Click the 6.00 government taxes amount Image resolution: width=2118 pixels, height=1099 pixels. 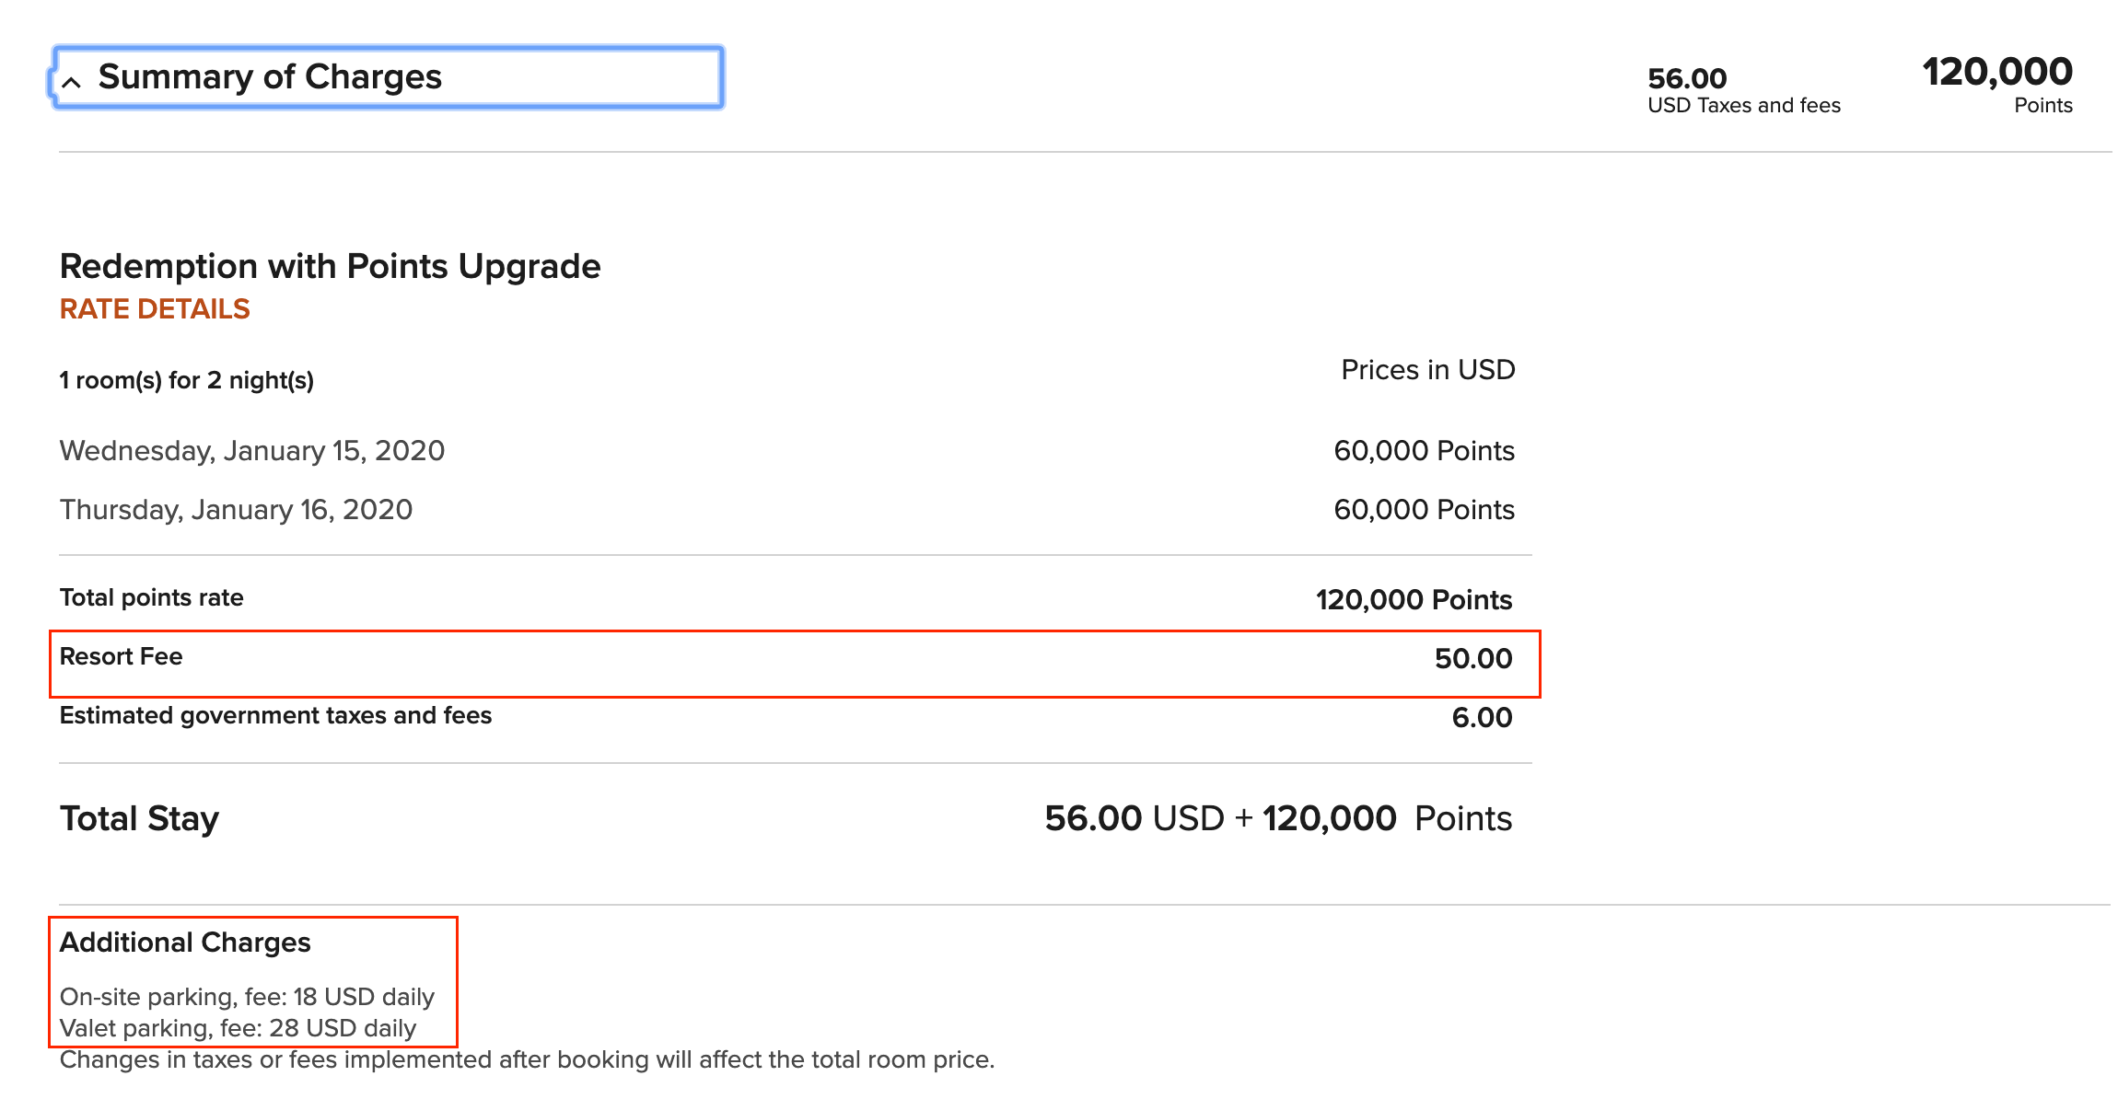[x=1482, y=718]
